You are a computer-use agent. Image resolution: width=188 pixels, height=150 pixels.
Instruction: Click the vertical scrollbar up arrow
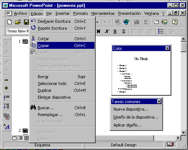tap(183, 39)
